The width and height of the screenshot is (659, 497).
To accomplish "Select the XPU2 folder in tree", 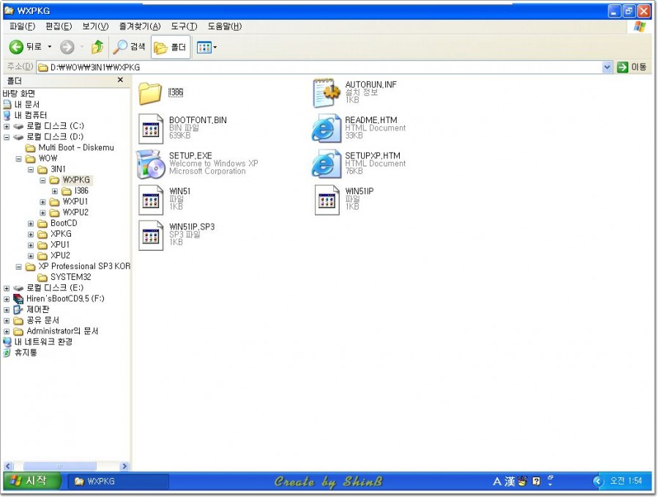I will click(x=60, y=255).
